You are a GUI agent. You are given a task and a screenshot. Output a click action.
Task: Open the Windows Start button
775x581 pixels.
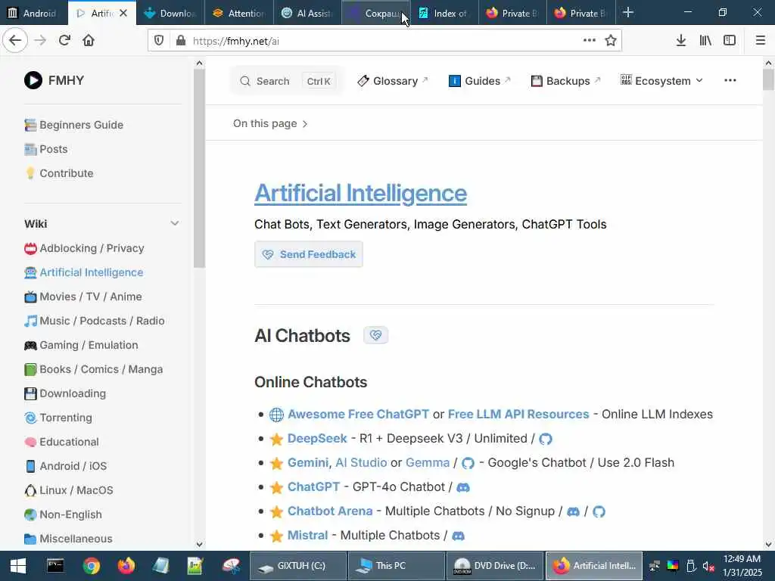(x=18, y=566)
